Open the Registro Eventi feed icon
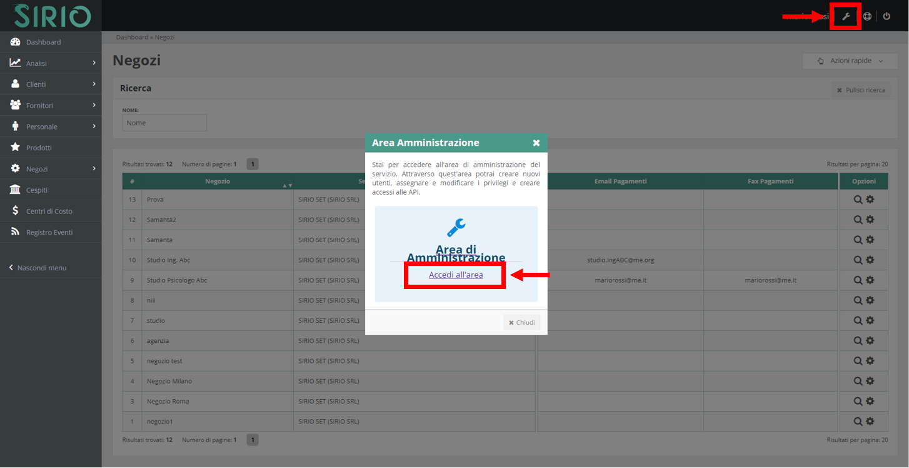This screenshot has height=468, width=909. 14,231
